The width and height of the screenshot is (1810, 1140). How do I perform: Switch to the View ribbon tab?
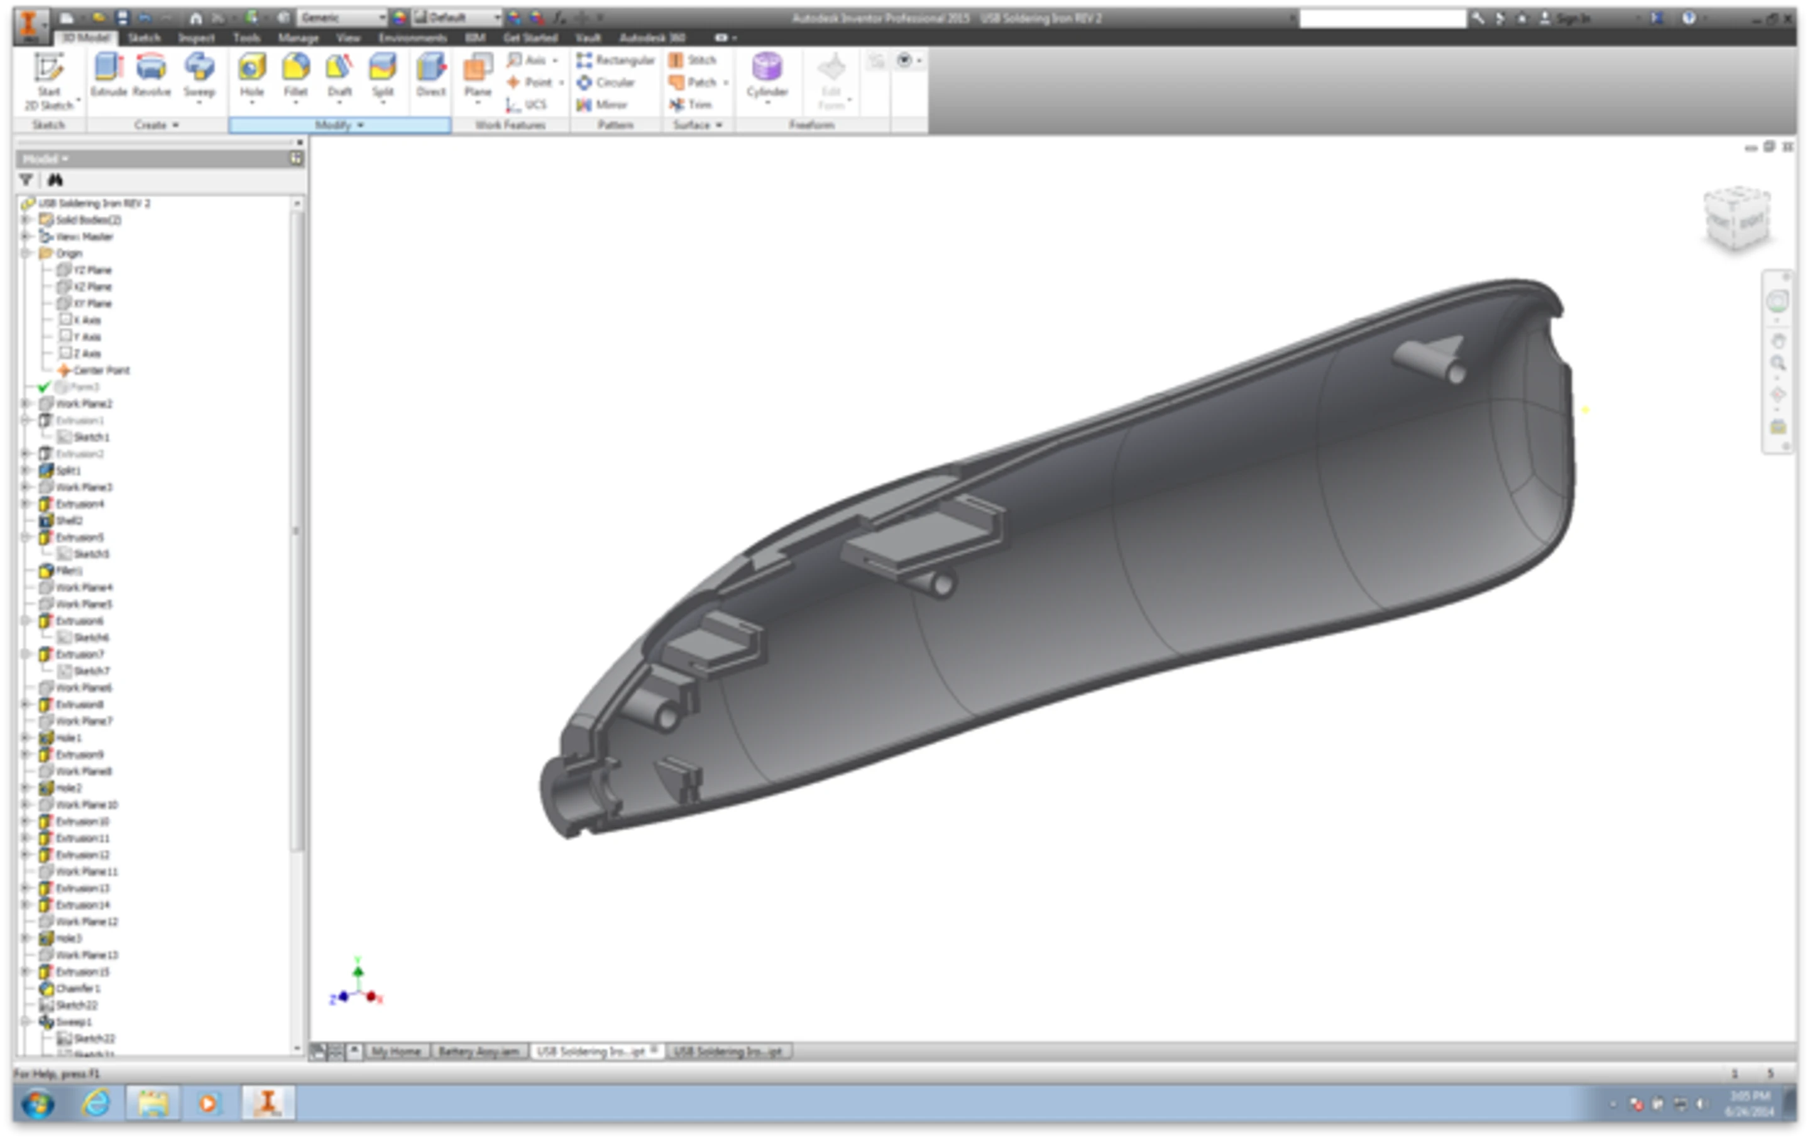pyautogui.click(x=348, y=38)
